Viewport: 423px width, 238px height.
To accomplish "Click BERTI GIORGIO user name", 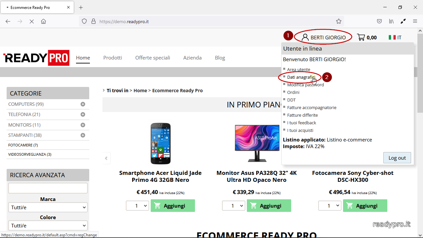I will click(328, 37).
